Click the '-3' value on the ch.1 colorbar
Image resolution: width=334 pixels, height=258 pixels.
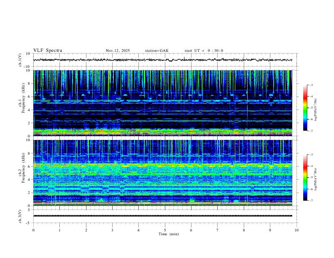tap(311, 85)
